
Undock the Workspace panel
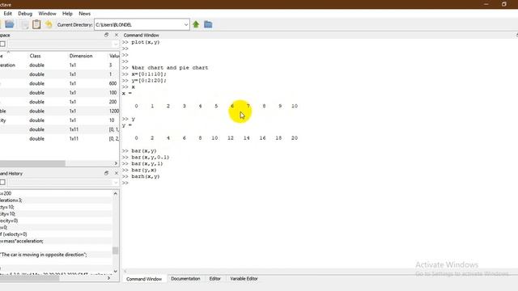tap(106, 35)
